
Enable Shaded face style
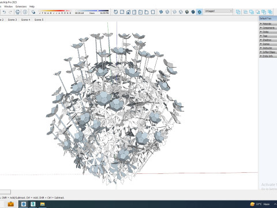click(187, 12)
